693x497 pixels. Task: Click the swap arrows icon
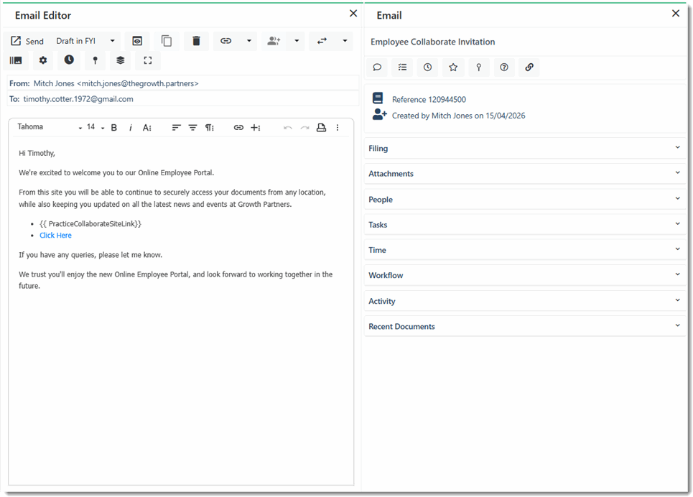click(x=322, y=41)
